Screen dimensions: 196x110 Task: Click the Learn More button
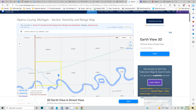155,82
